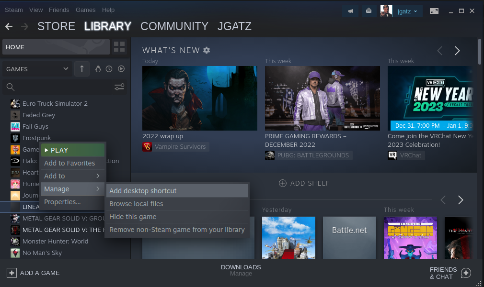Enter Big Picture mode icon

tap(434, 11)
